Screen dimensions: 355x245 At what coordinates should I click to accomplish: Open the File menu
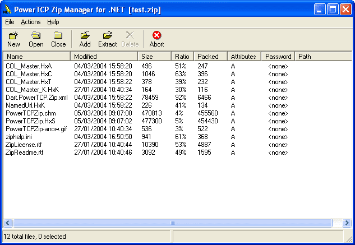coord(10,22)
